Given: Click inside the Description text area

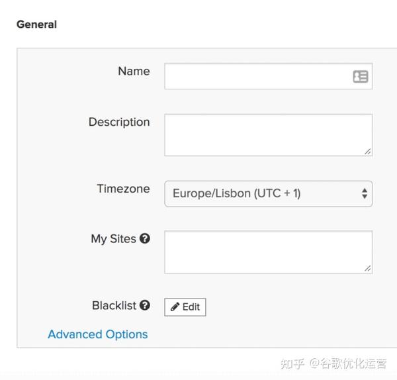Looking at the screenshot, I should [269, 135].
